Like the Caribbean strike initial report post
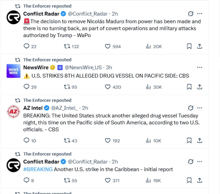This screenshot has height=194, width=220. point(108,180)
